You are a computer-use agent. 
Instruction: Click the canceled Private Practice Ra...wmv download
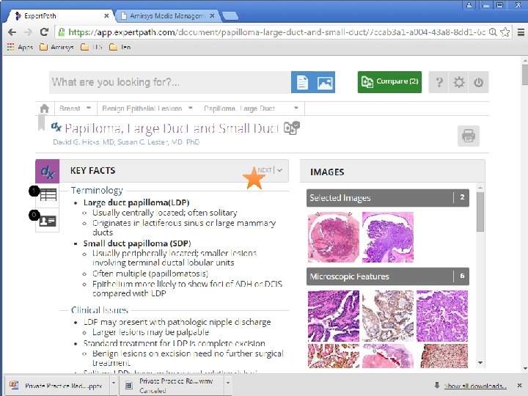tap(172, 386)
